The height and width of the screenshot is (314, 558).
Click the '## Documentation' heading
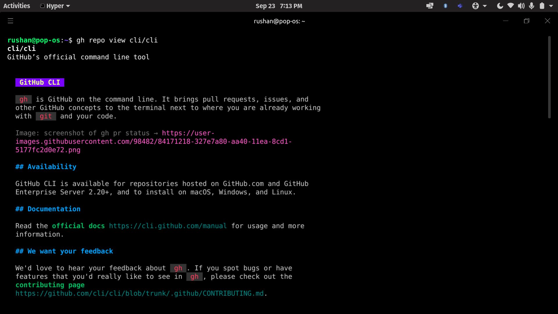click(48, 209)
